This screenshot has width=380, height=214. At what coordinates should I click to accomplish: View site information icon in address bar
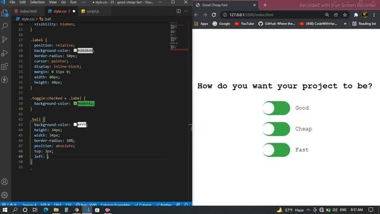(225, 15)
